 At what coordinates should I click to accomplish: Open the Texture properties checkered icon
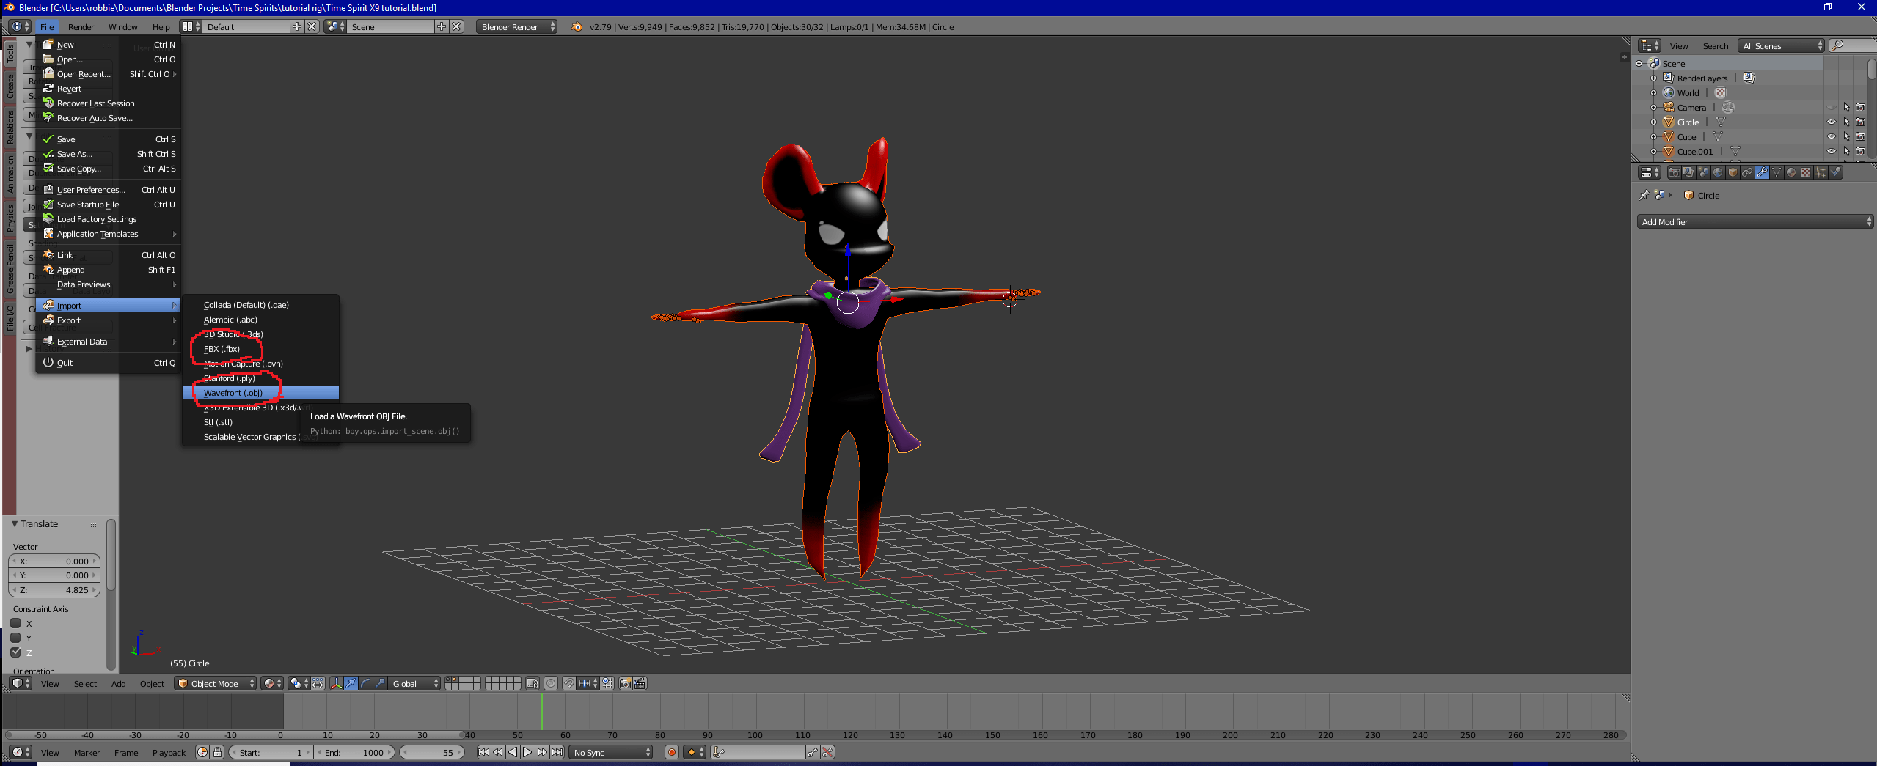point(1807,172)
